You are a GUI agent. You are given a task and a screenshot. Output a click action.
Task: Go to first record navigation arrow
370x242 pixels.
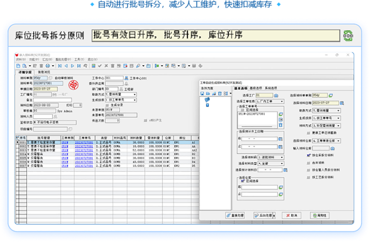[x=60, y=65]
